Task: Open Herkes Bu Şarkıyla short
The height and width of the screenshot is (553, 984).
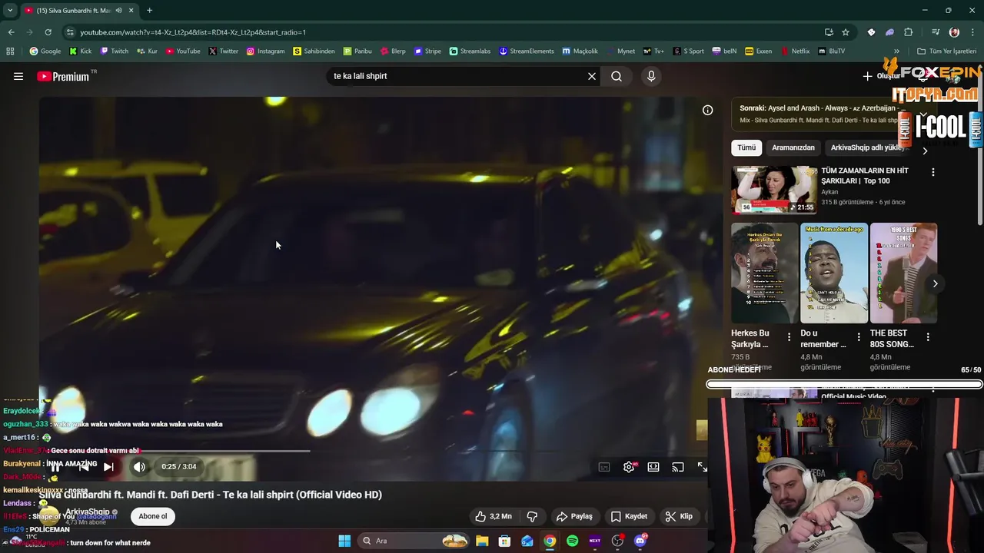Action: click(764, 273)
